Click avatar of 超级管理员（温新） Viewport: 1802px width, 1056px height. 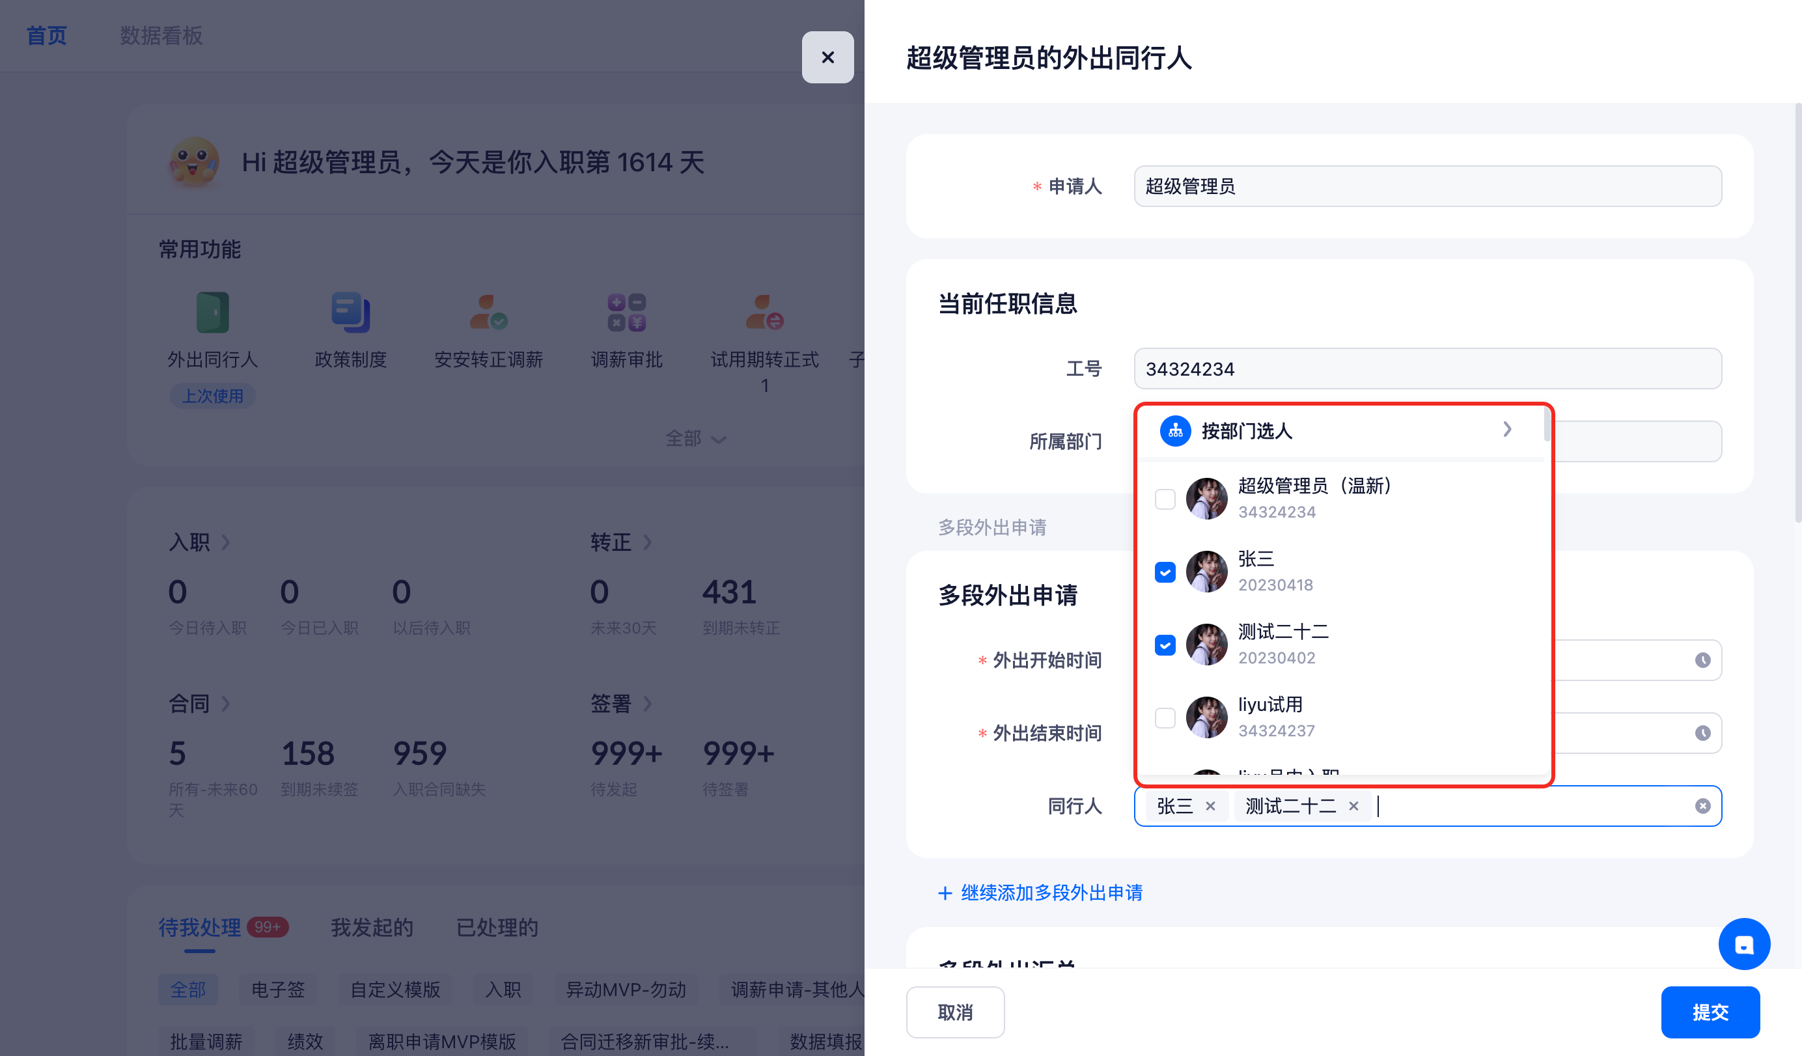click(x=1206, y=498)
